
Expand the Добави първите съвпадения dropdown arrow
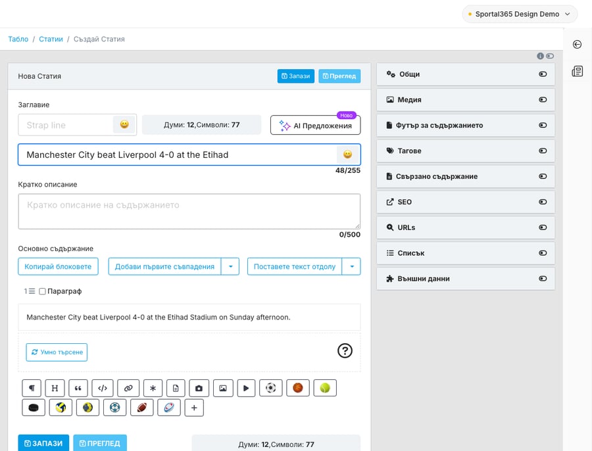pos(230,266)
